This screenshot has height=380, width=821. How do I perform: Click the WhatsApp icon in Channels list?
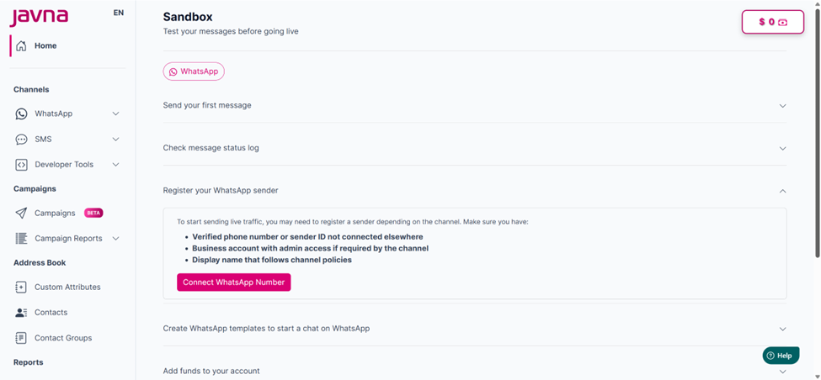(21, 113)
